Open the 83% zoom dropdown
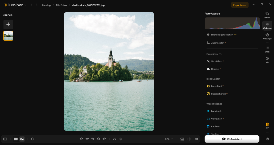 (x=169, y=139)
